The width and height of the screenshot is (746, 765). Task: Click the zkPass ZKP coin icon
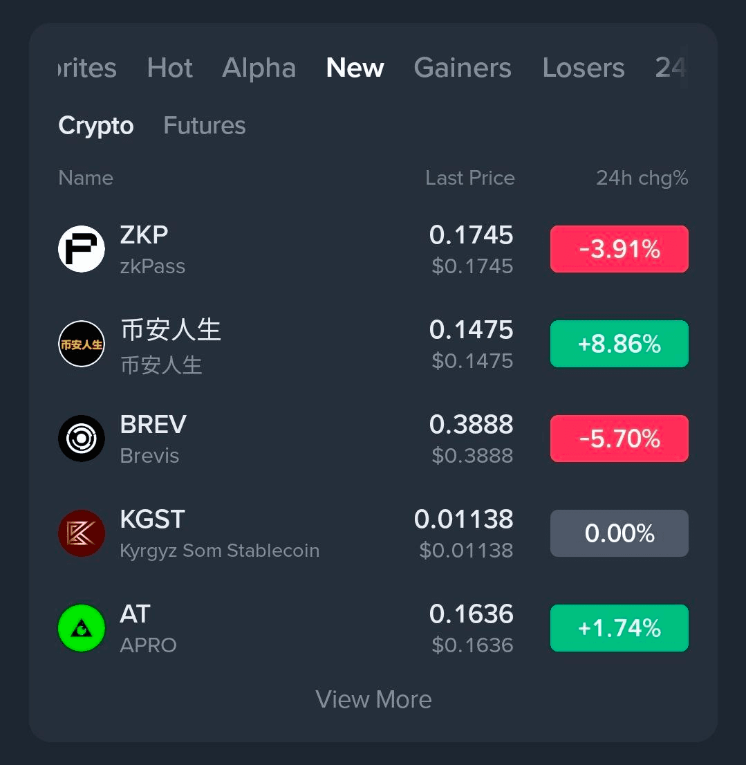(82, 249)
